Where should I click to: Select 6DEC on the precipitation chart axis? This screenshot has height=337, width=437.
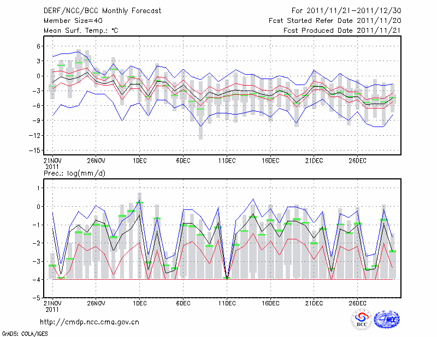coord(182,303)
